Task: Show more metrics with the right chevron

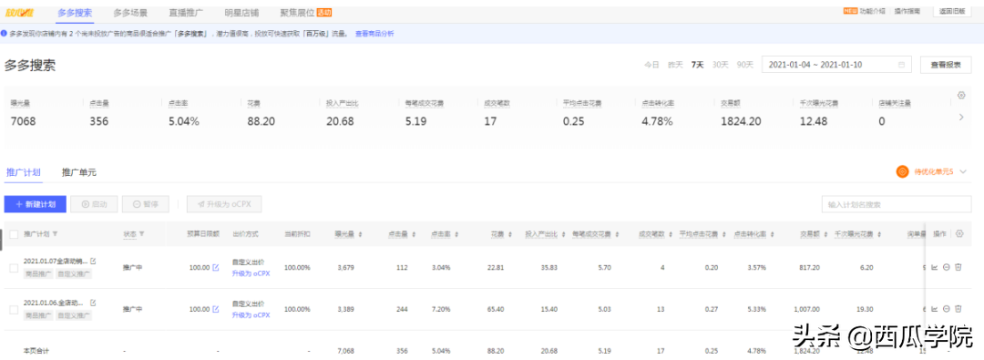Action: [x=961, y=117]
